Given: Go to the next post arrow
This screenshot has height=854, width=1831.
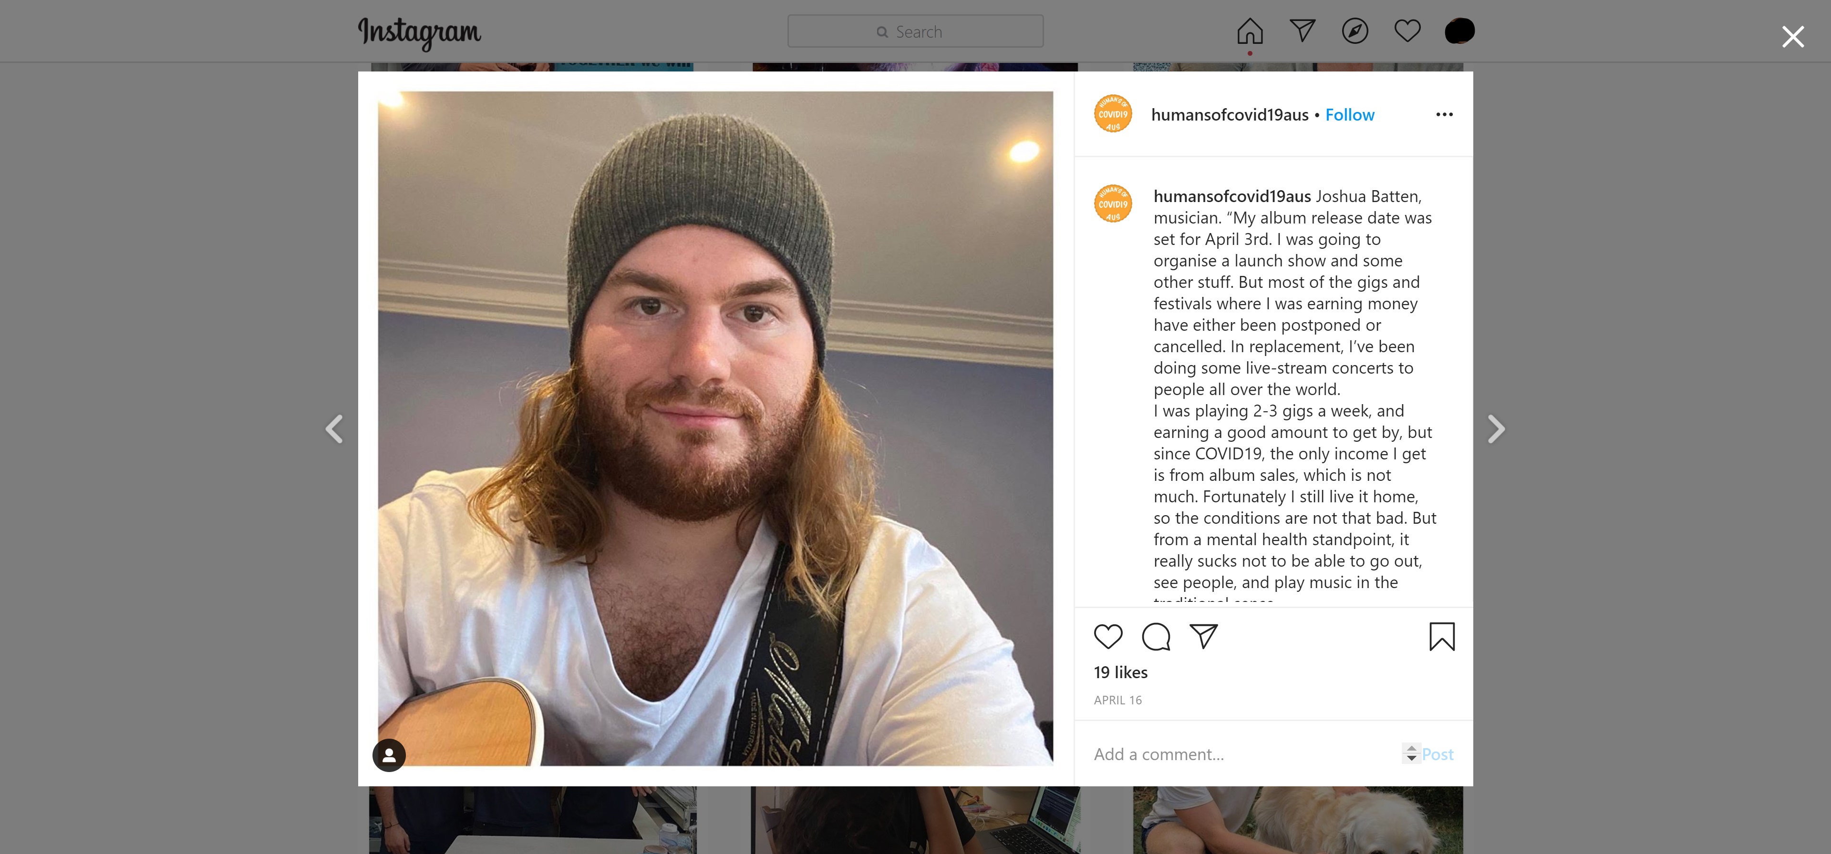Looking at the screenshot, I should [x=1496, y=428].
